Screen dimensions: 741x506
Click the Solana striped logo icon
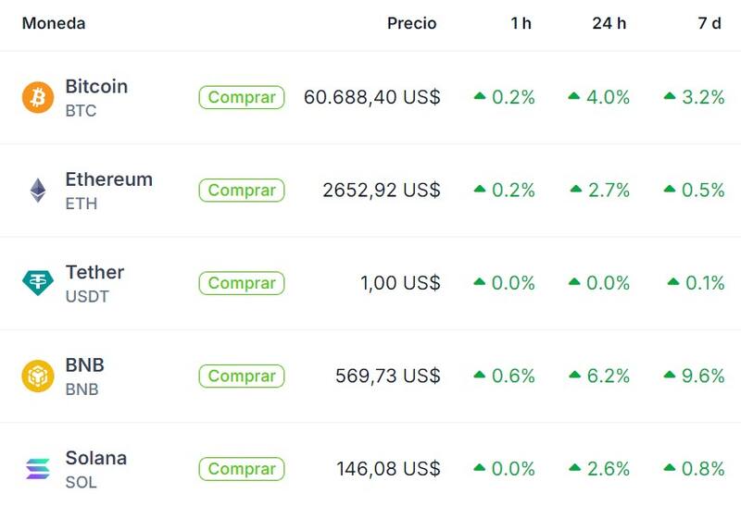point(38,469)
